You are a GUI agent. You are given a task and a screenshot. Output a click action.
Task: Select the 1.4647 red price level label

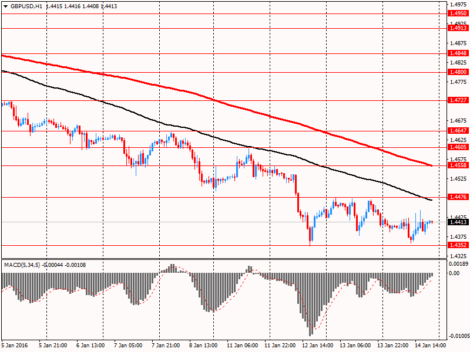click(458, 131)
